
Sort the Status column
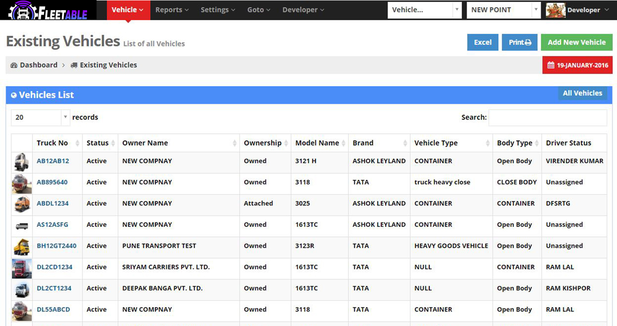[113, 143]
